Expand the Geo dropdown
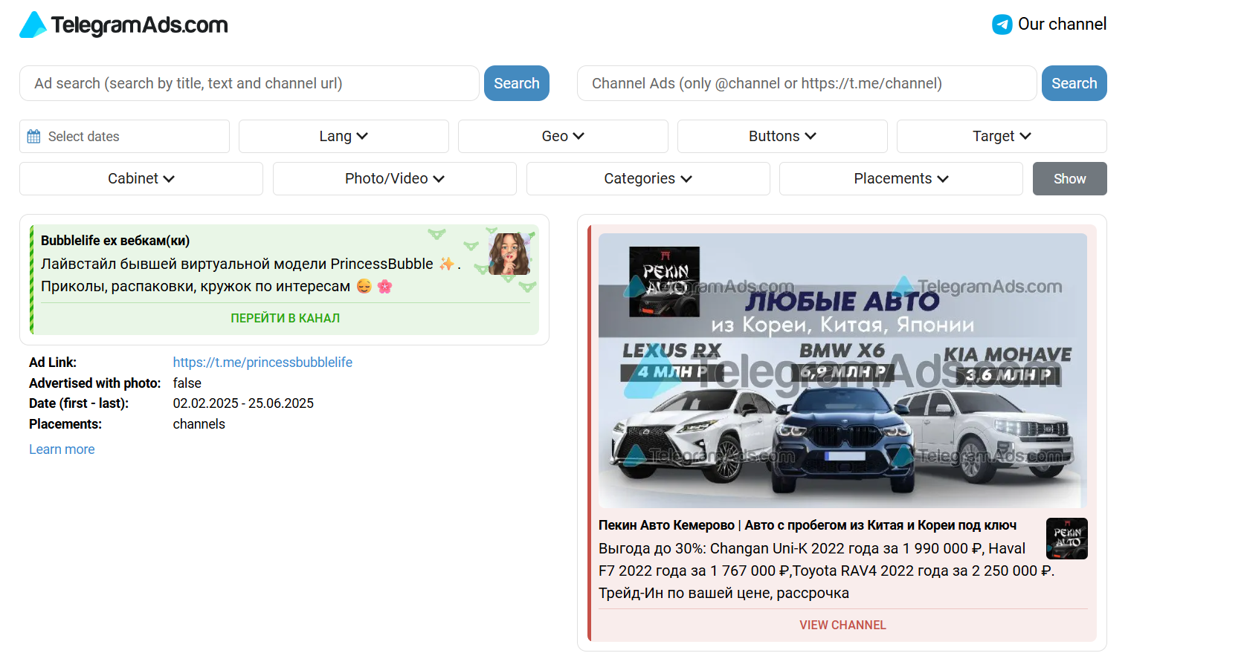The image size is (1247, 653). point(563,137)
